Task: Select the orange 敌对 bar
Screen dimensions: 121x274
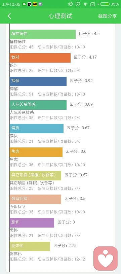Action: click(x=40, y=58)
